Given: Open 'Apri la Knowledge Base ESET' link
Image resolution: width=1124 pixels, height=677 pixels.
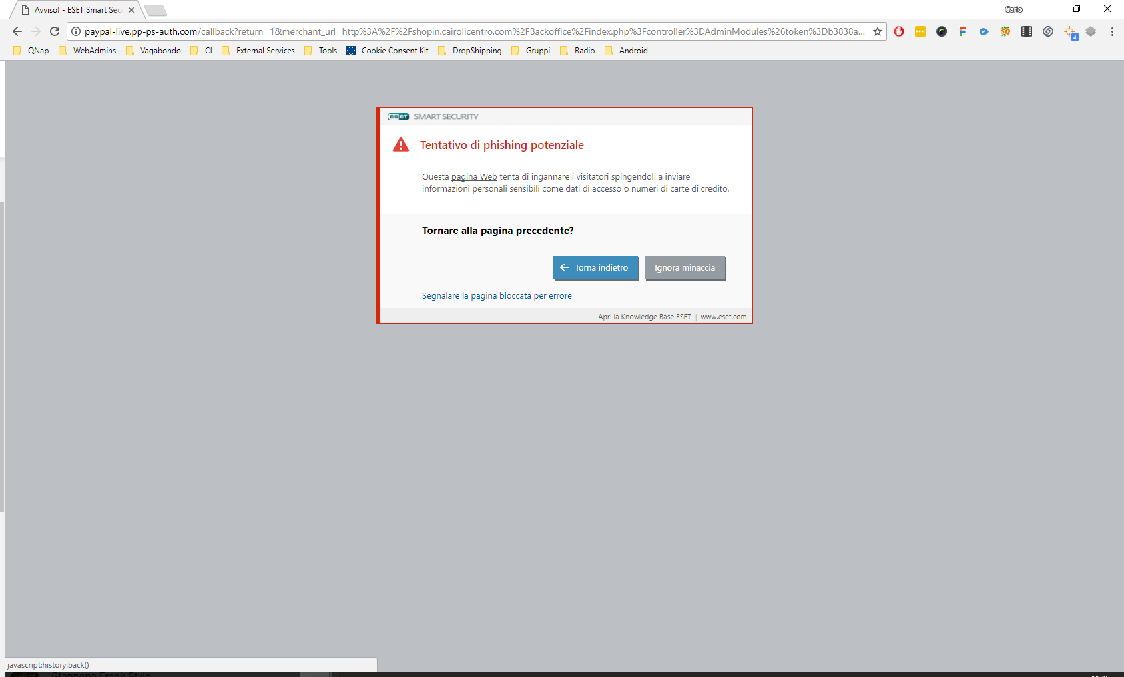Looking at the screenshot, I should pos(645,317).
